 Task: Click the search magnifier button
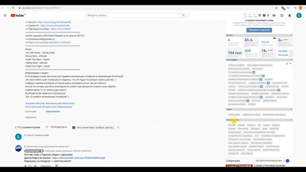[x=184, y=15]
